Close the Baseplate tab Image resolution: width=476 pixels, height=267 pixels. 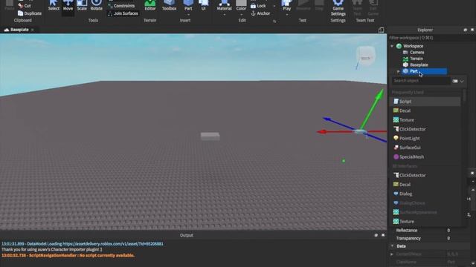pos(33,30)
